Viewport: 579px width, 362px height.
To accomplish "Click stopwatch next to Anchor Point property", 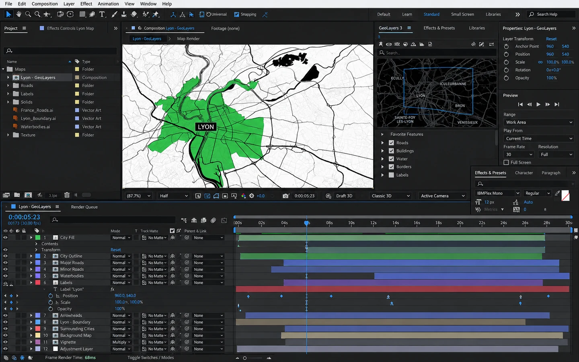I will [x=507, y=47].
